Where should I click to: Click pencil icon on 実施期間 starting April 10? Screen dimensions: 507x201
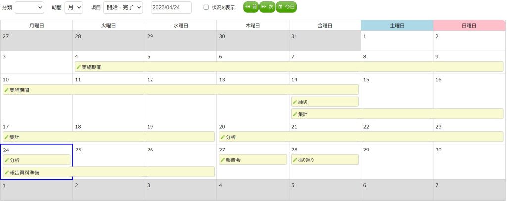pyautogui.click(x=6, y=90)
